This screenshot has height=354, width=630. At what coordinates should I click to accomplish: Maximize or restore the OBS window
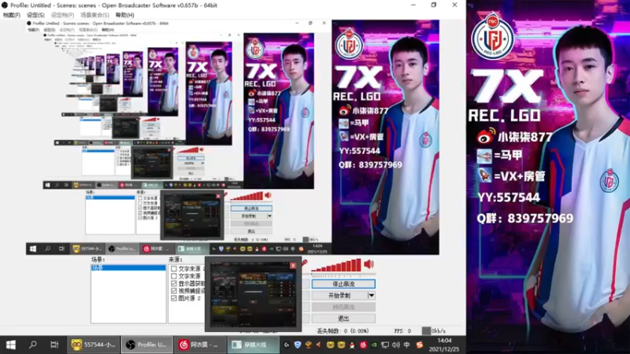click(x=434, y=5)
